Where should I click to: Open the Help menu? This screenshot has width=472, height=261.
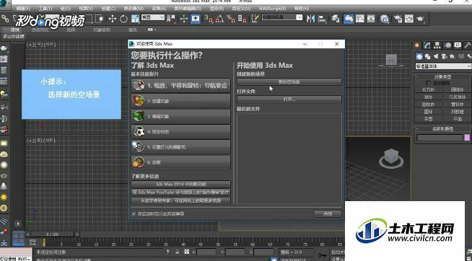tap(302, 9)
